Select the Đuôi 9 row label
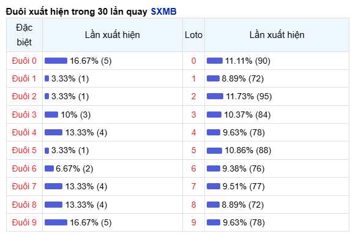The image size is (353, 234). pyautogui.click(x=24, y=222)
